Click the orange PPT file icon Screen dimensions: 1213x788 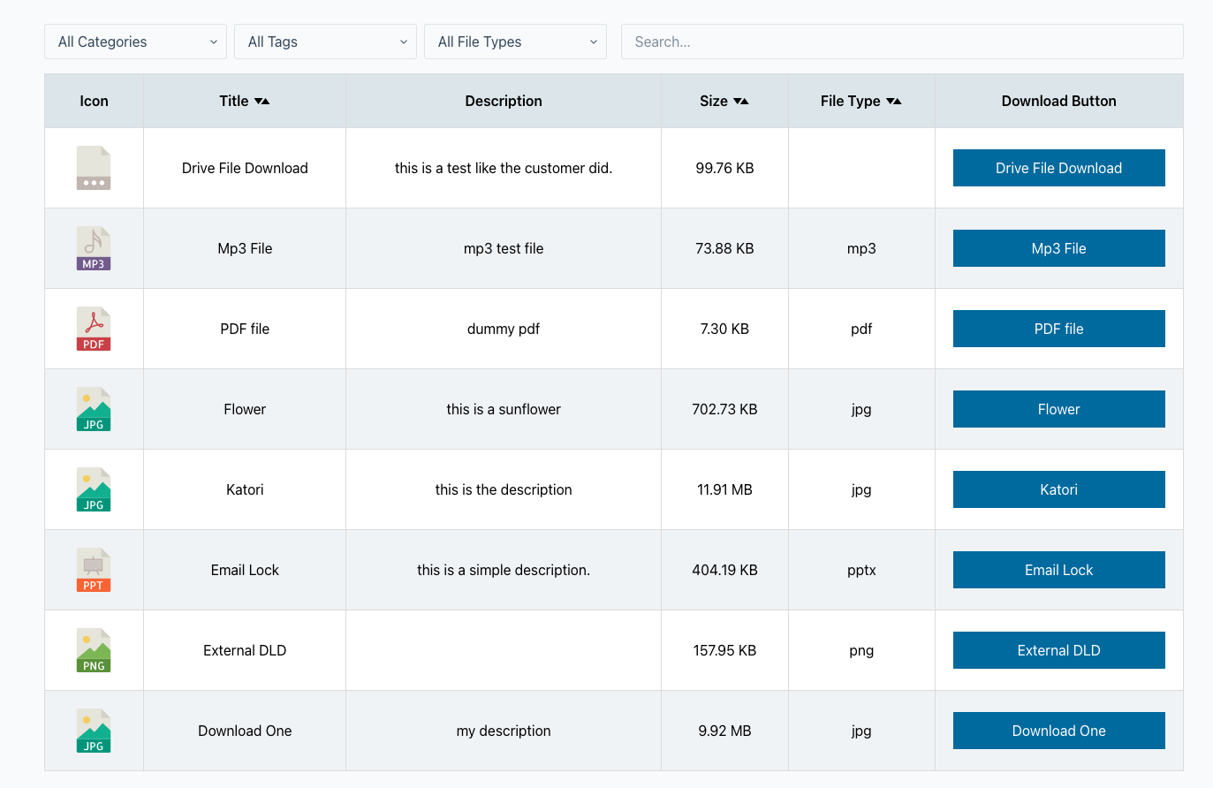[x=94, y=570]
